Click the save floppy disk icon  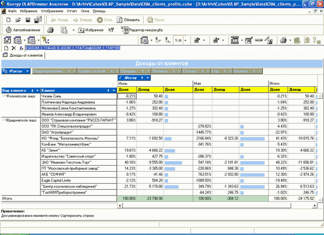(x=28, y=20)
